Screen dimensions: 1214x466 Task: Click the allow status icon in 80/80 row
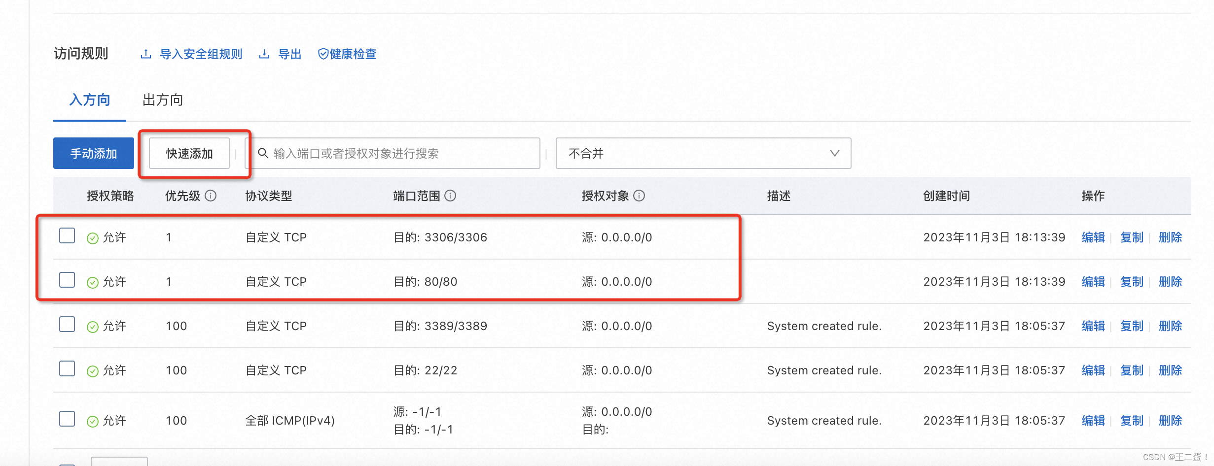pyautogui.click(x=93, y=283)
